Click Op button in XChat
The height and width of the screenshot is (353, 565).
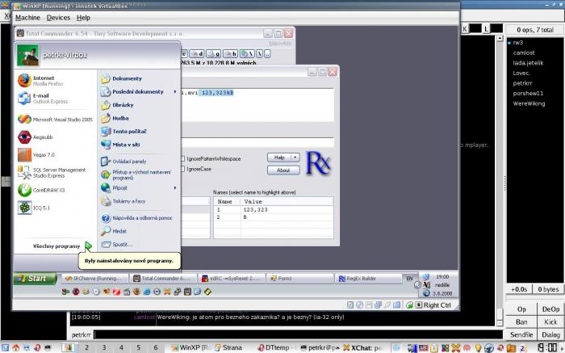tap(521, 309)
